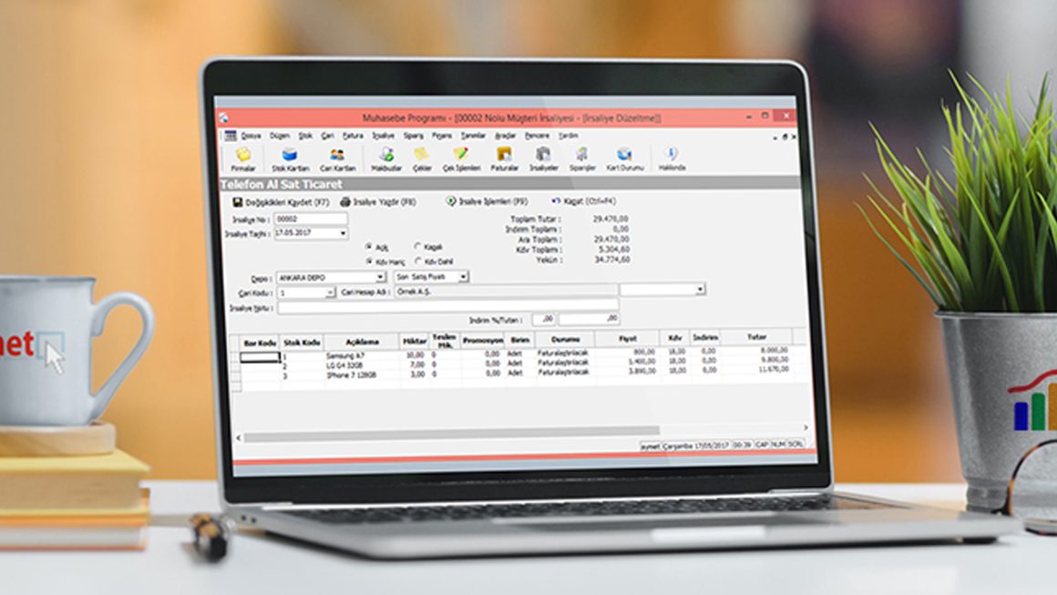Screen dimensions: 1057x595
Task: Click the İrsaliye Notu text field
Action: 446,307
